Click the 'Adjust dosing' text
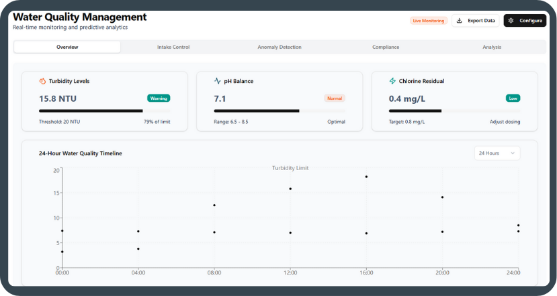Image resolution: width=557 pixels, height=296 pixels. [505, 122]
